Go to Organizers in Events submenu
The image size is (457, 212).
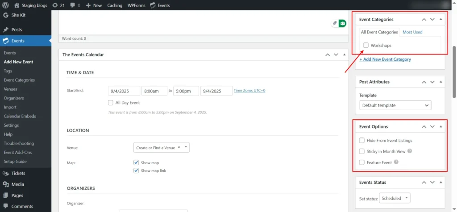14,98
